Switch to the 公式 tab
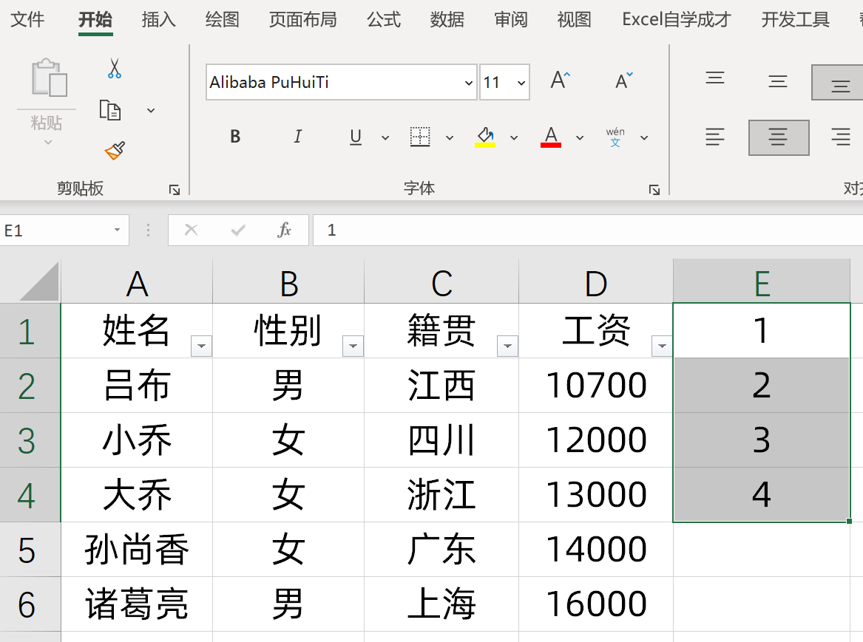The height and width of the screenshot is (642, 863). 384,20
